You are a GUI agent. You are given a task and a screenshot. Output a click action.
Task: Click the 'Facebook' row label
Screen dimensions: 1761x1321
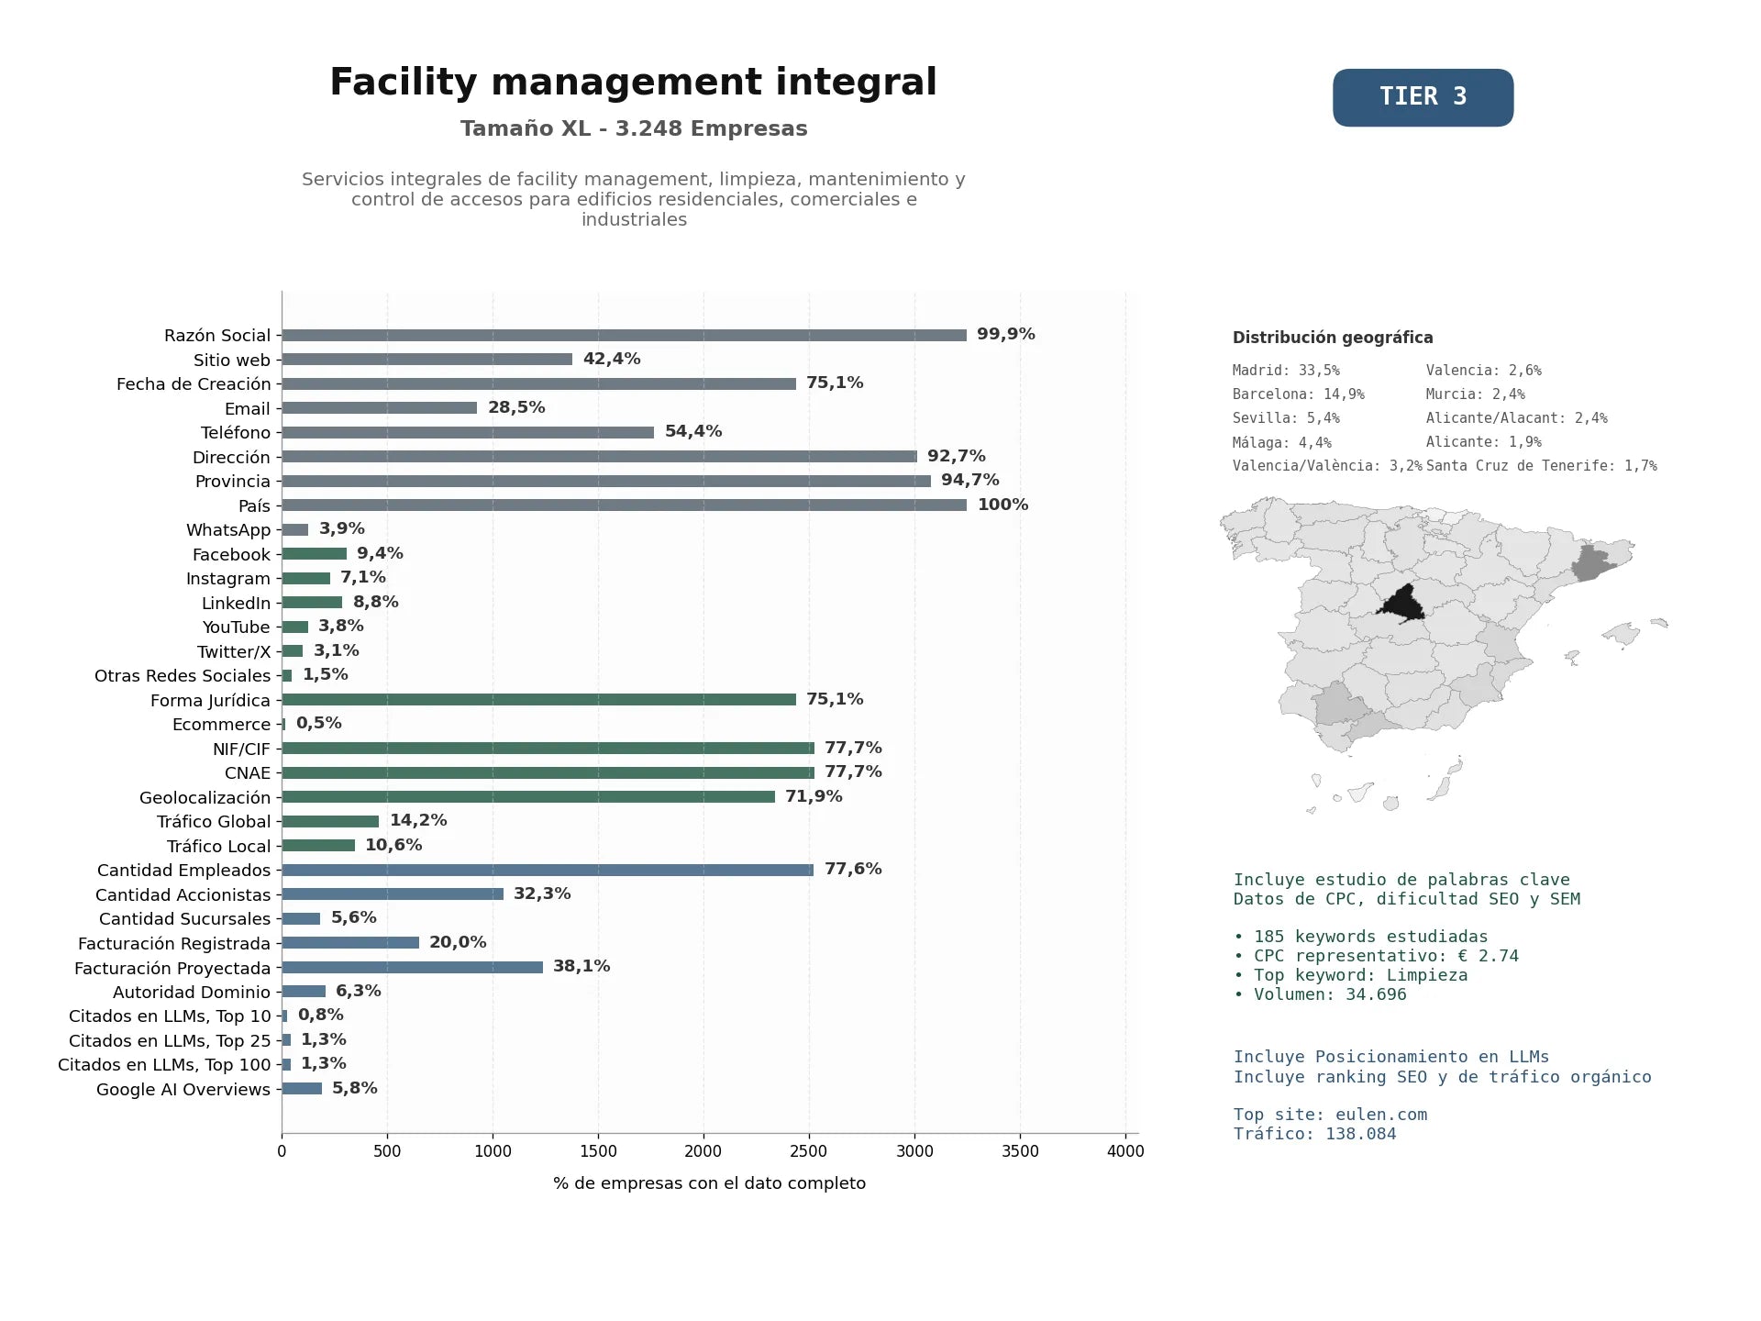click(231, 554)
